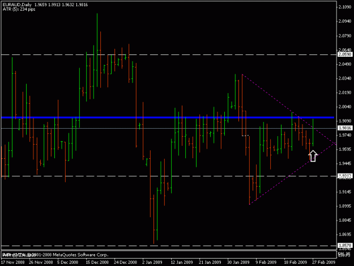
Task: Click the 1.9595 price scale label
Action: click(345, 149)
